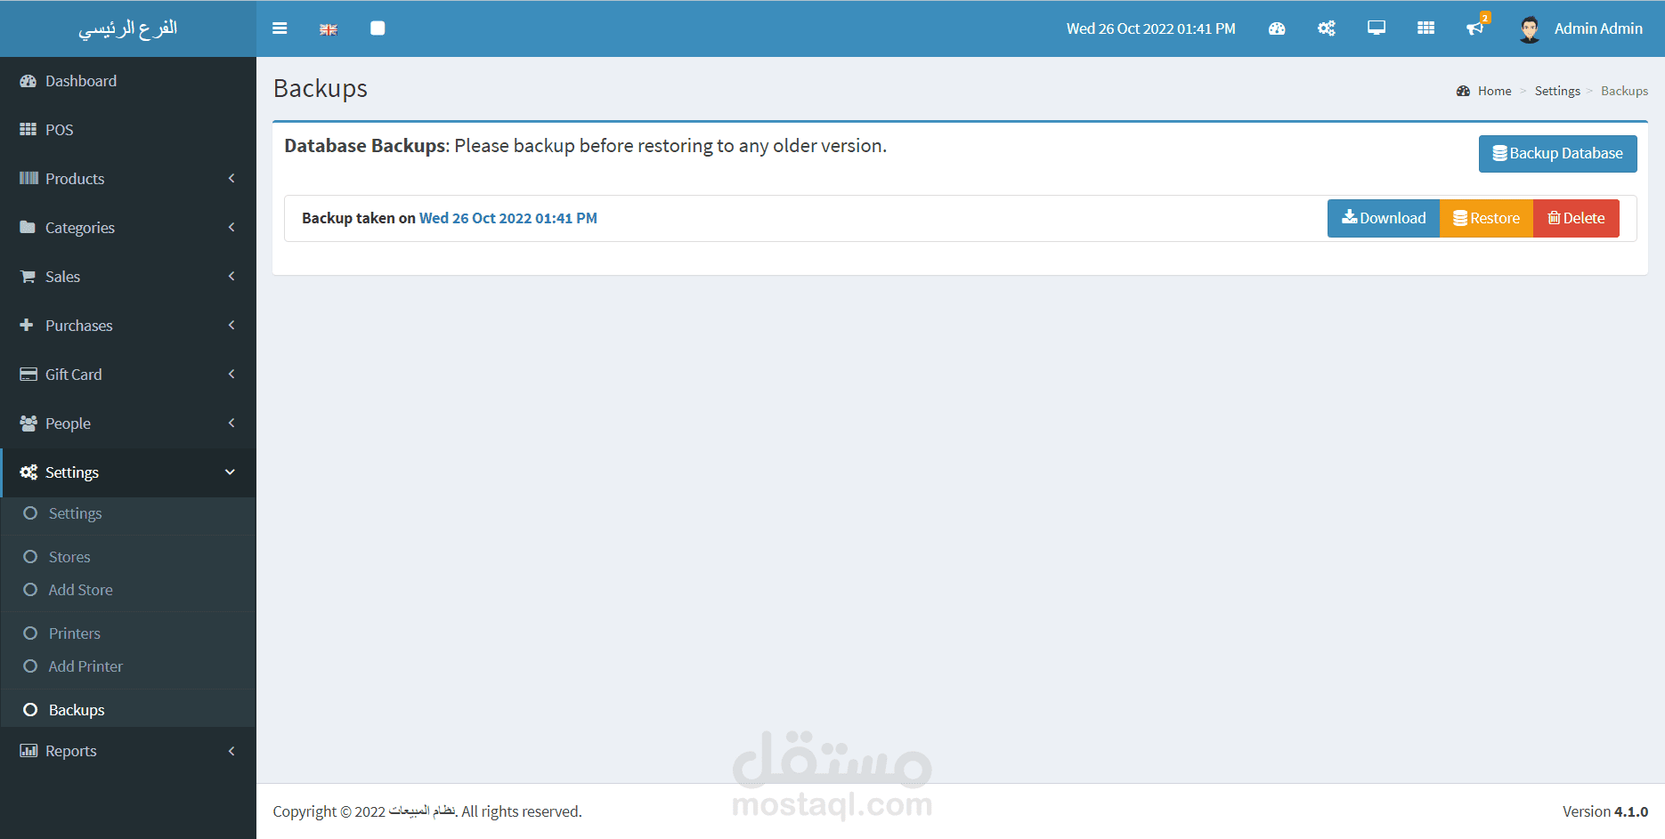
Task: Expand the Reports menu chevron
Action: 231,751
